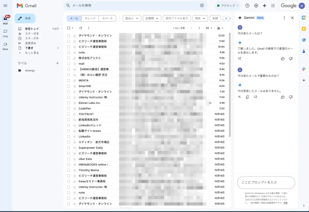This screenshot has height=212, width=309.
Task: Thumbs down the last Gemini response
Action: tap(291, 97)
